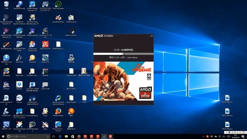Screen dimensions: 247x139
Task: Launch BurnAware Free shortcut
Action: [x=6, y=46]
